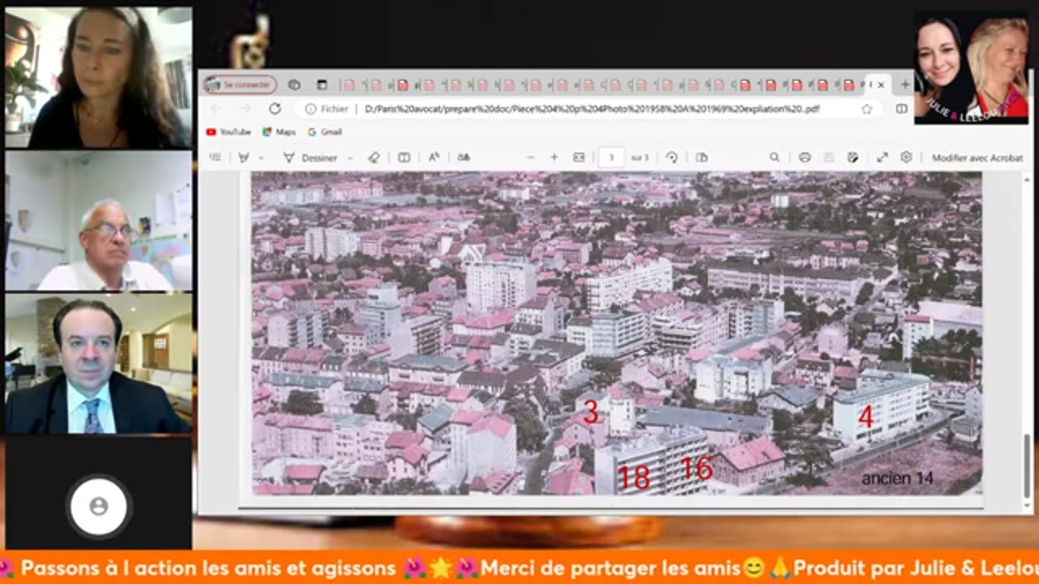1039x584 pixels.
Task: Click the red number 3 label
Action: tap(590, 412)
